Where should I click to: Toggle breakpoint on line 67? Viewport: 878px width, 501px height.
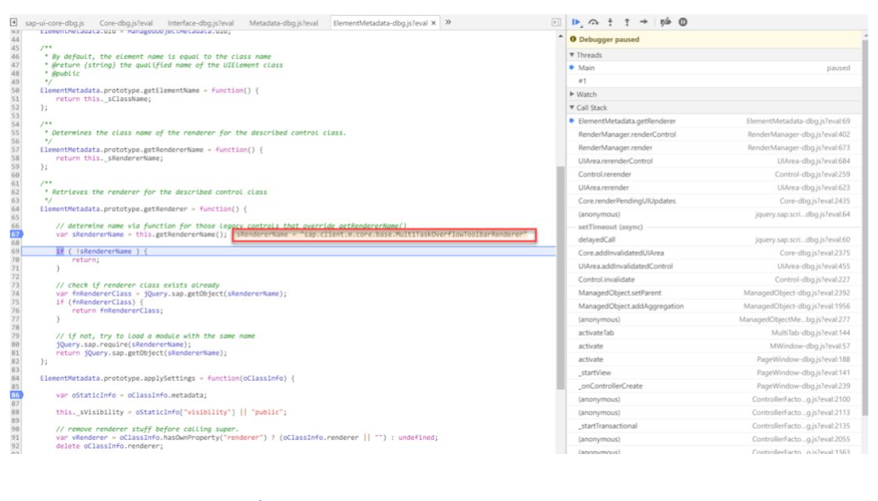[x=16, y=235]
